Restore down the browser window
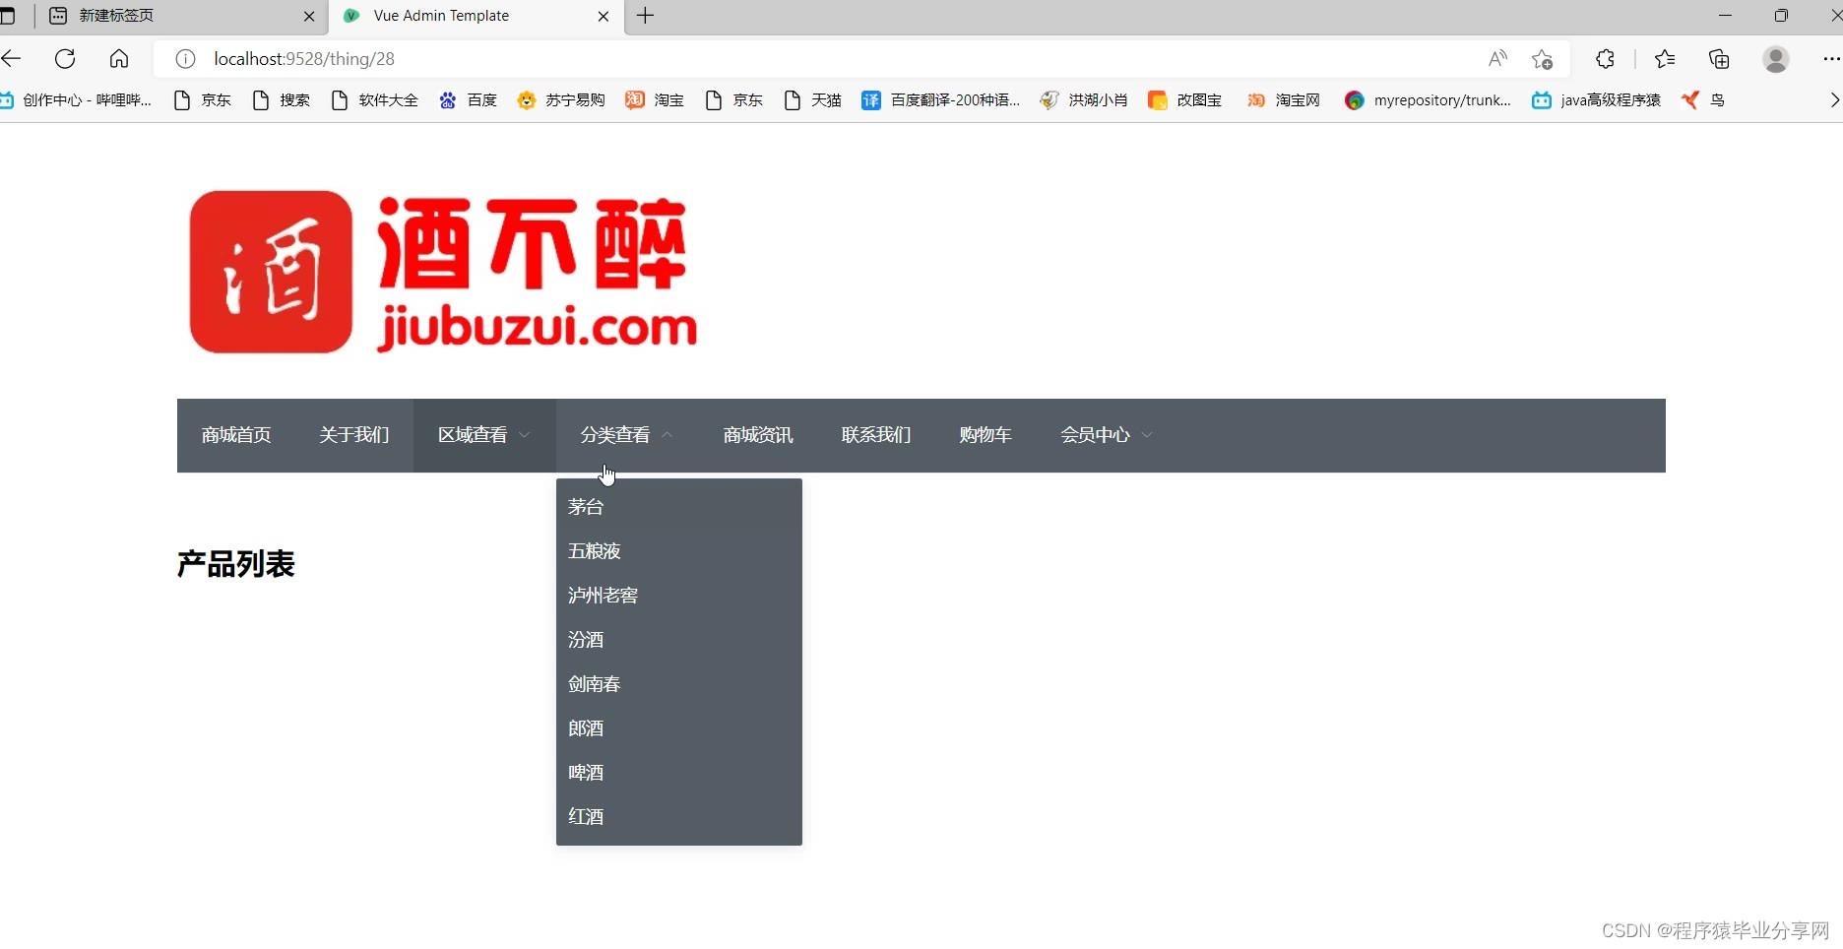This screenshot has width=1843, height=949. (x=1781, y=16)
